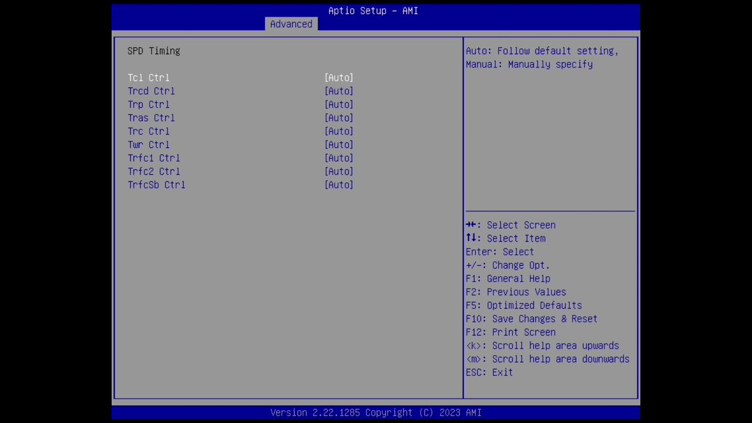This screenshot has width=752, height=423.
Task: Select the Twr Ctrl setting label
Action: [x=149, y=145]
